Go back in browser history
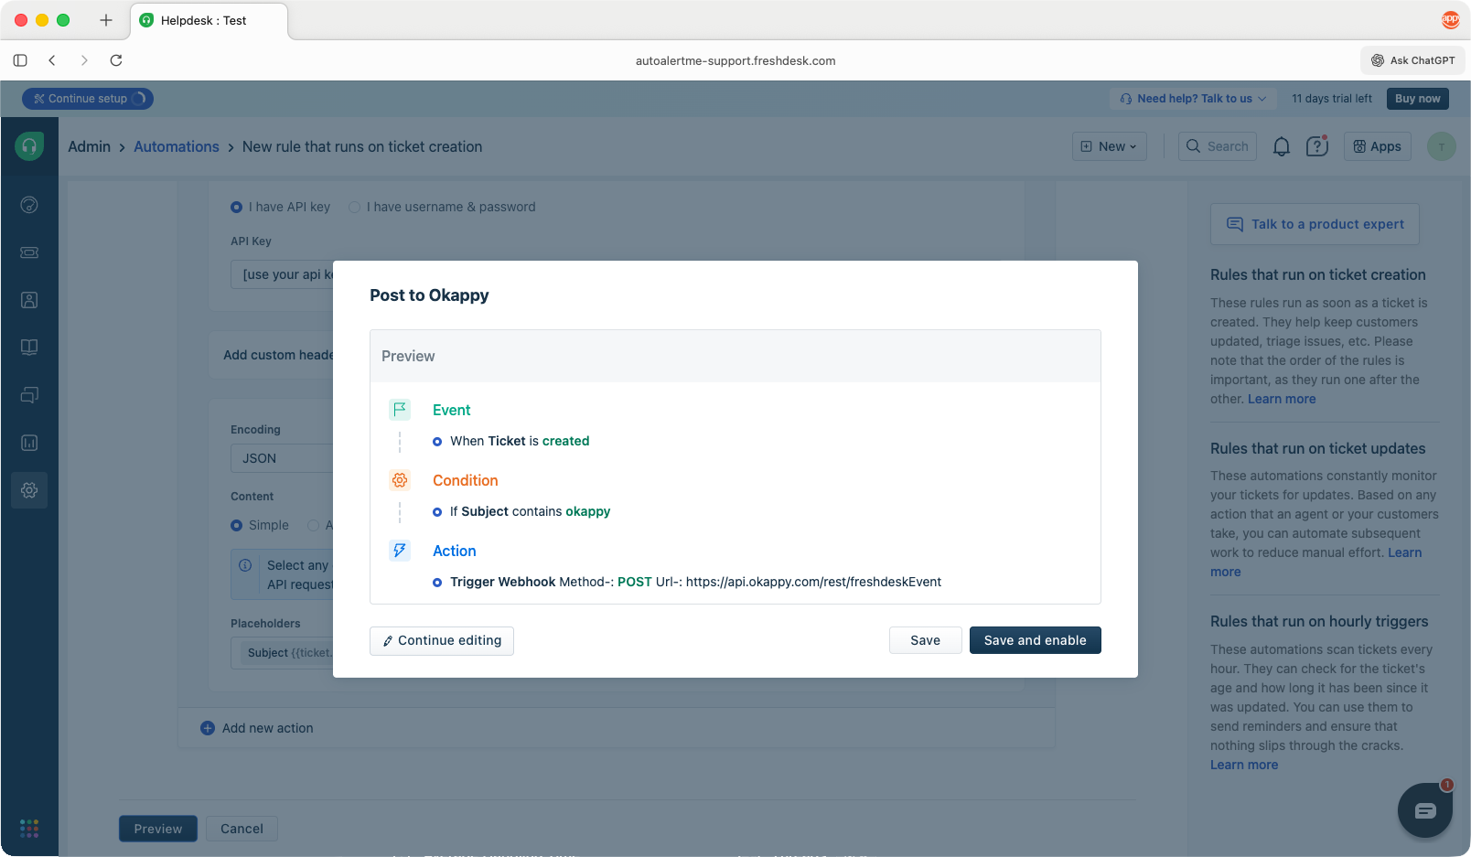The width and height of the screenshot is (1471, 857). (x=52, y=60)
